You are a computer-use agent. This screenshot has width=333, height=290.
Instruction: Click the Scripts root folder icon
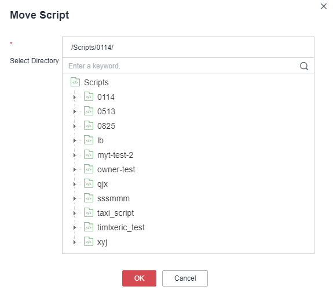click(75, 82)
